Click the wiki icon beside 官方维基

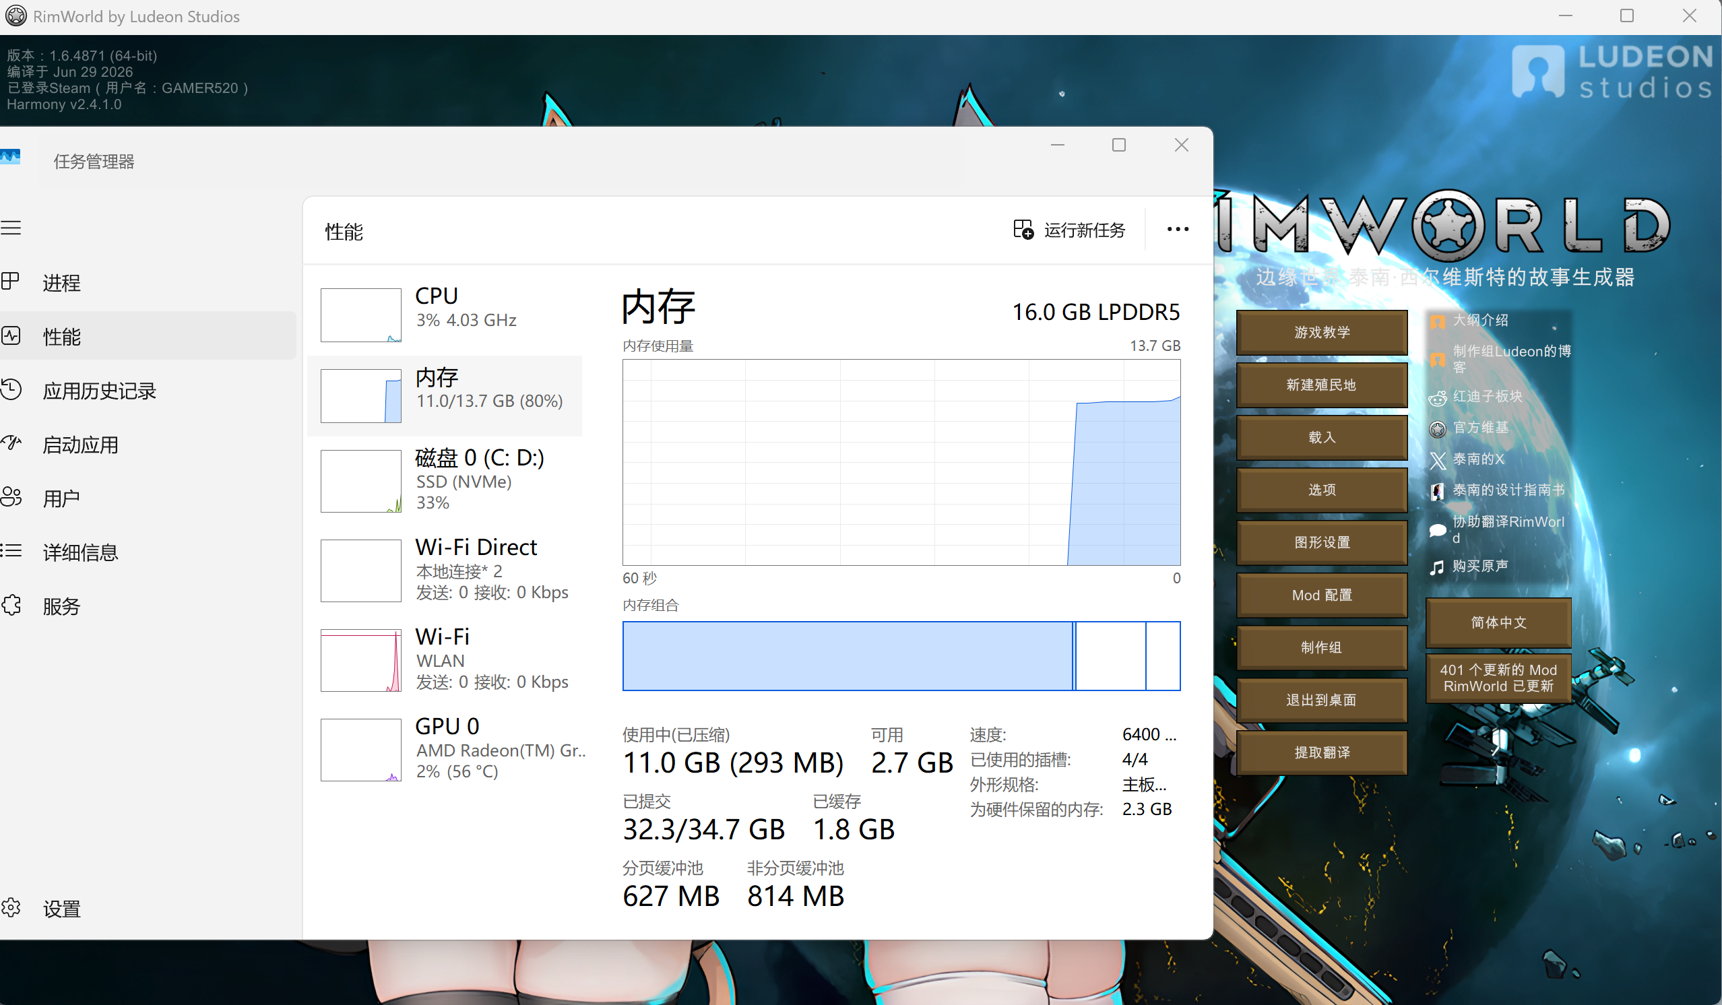pos(1438,429)
